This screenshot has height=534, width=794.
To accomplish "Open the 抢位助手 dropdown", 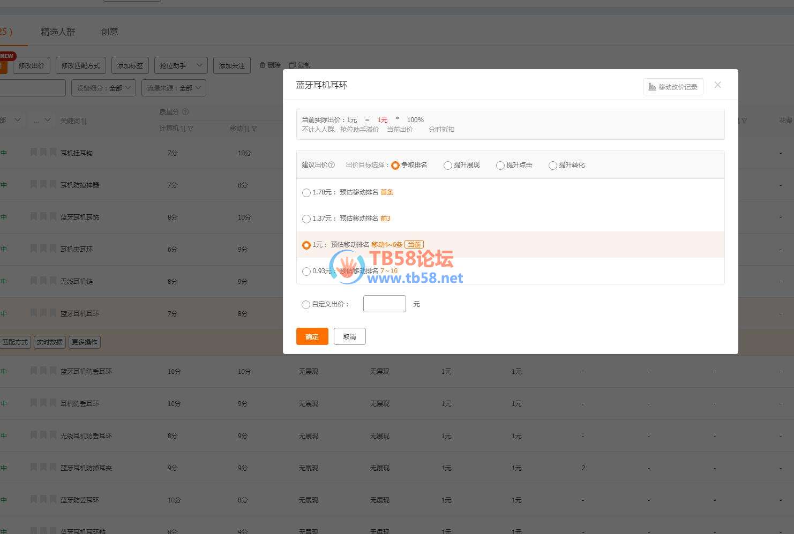I will [x=181, y=65].
